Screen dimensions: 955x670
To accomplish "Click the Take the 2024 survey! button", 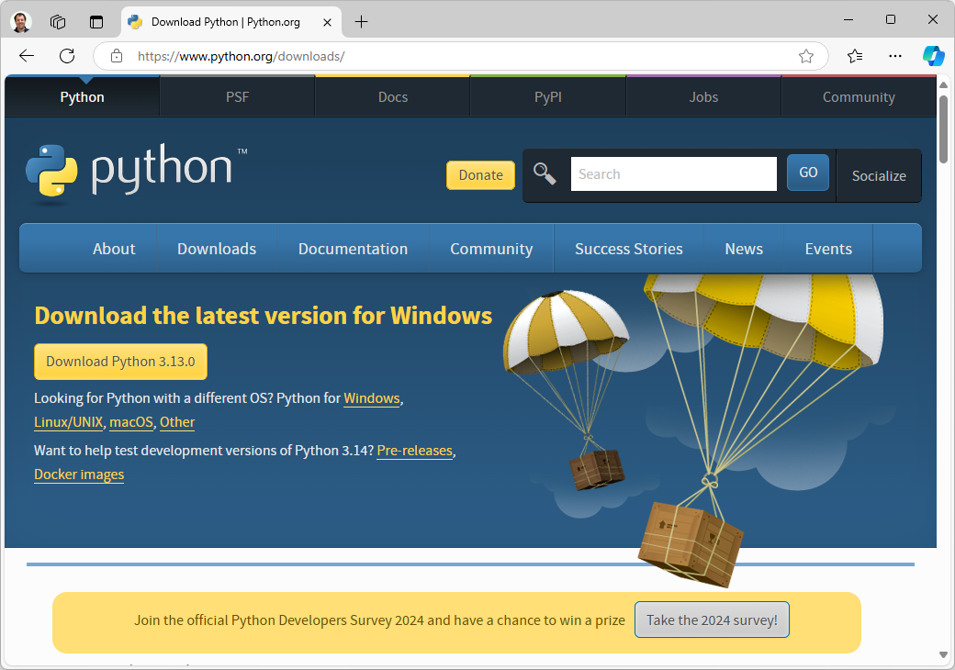I will 712,620.
